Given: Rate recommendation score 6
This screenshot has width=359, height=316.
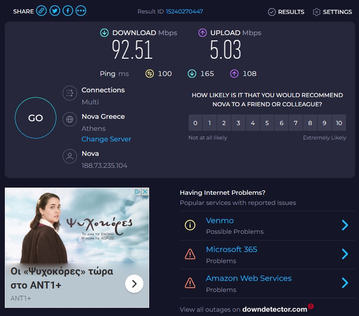Looking at the screenshot, I should pos(282,123).
